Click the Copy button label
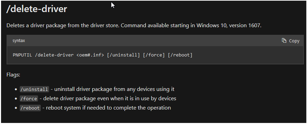This screenshot has width=307, height=124. click(294, 41)
